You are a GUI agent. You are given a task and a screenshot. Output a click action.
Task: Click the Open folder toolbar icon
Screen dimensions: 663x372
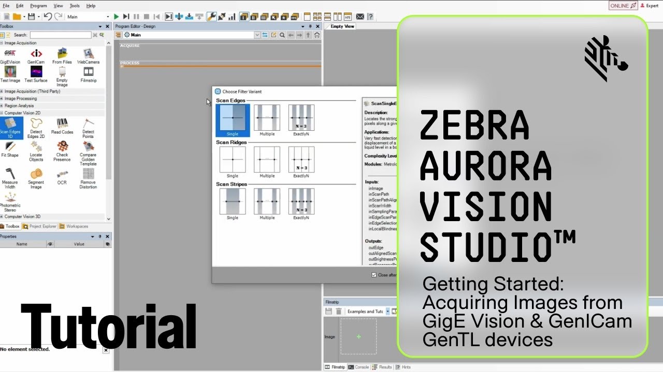click(x=17, y=17)
